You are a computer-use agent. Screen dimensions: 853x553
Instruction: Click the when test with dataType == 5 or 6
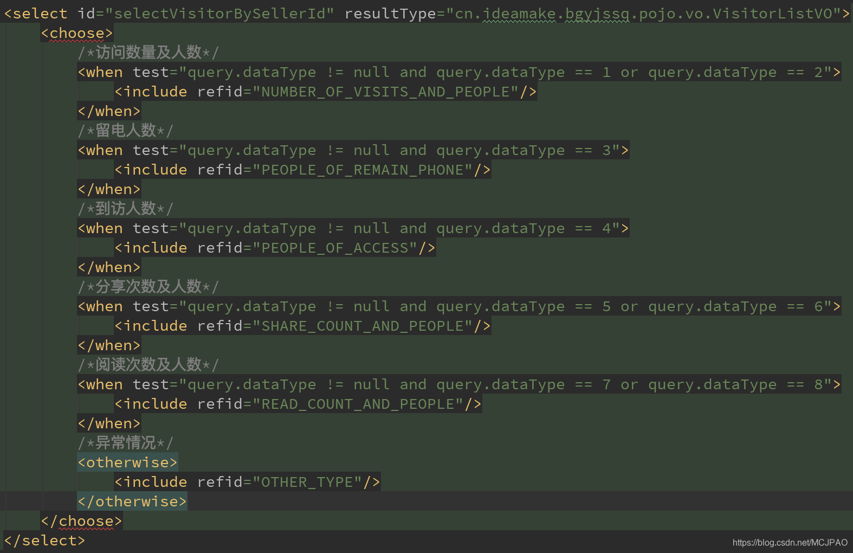pyautogui.click(x=459, y=306)
